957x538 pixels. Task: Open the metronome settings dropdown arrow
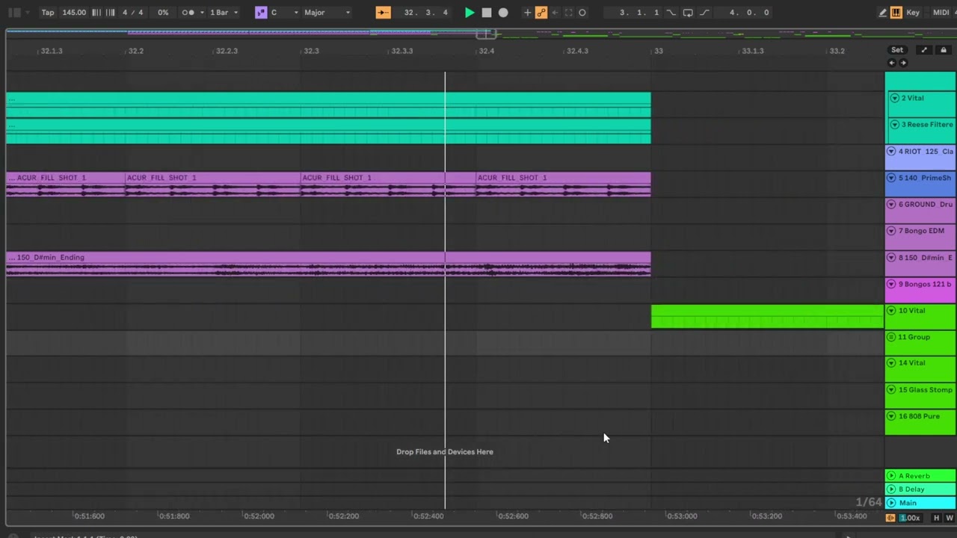pos(202,13)
